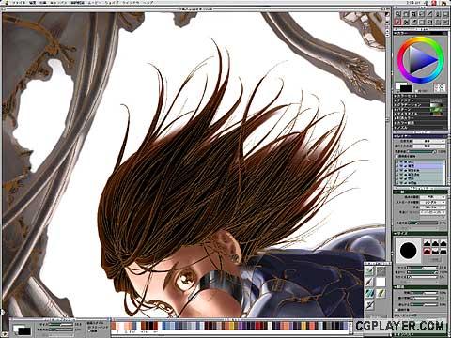Choose the last brush profile in bottom row

click(443, 252)
